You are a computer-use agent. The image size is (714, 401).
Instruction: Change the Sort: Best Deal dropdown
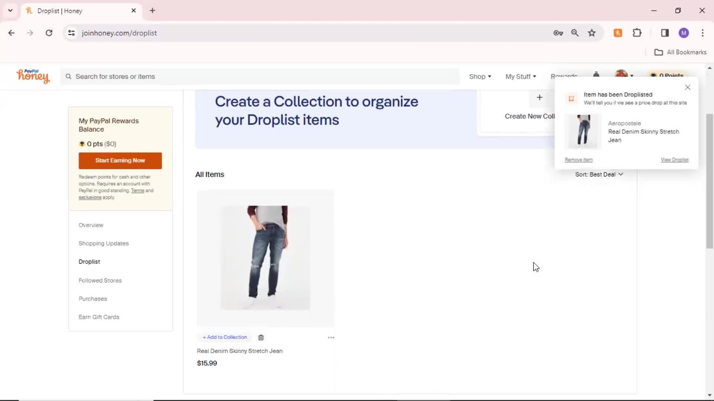point(599,175)
